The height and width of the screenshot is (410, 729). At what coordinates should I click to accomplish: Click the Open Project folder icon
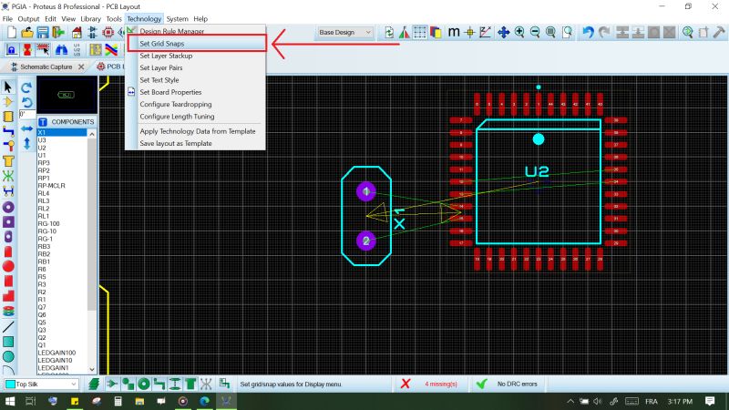(27, 33)
